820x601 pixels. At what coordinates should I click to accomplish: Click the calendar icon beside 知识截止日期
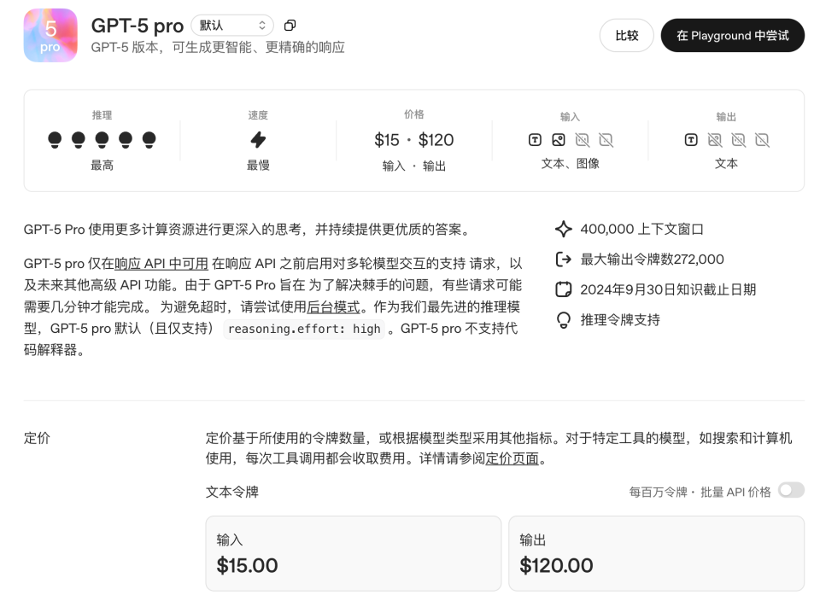coord(563,289)
